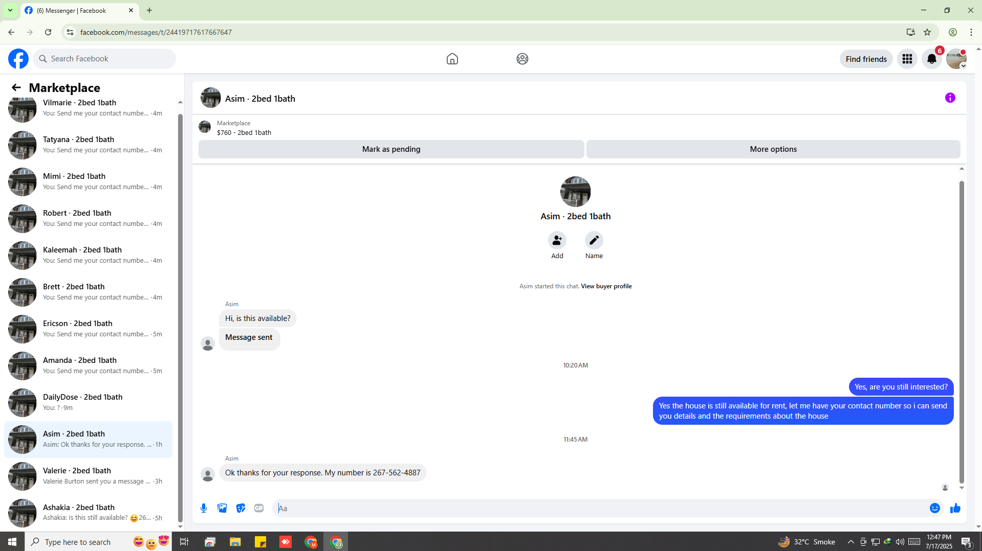The width and height of the screenshot is (982, 551).
Task: Click the chat messages scrollbar
Action: [x=962, y=332]
